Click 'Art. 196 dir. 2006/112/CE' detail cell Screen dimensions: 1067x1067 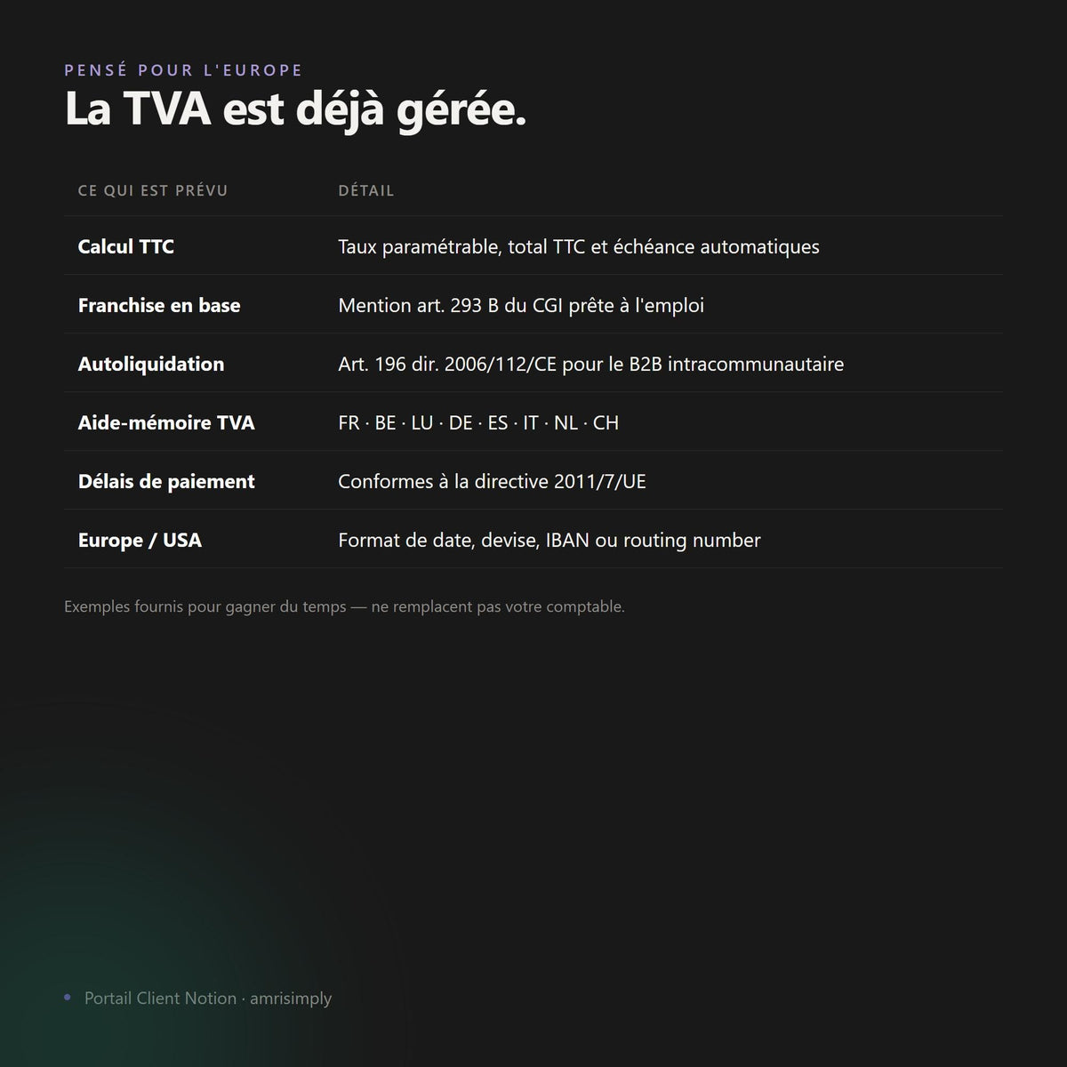pos(591,364)
